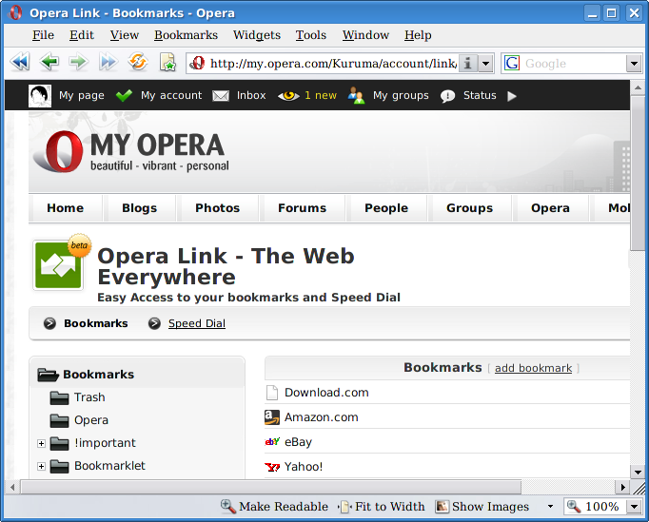Click the Status speech bubble icon
The width and height of the screenshot is (649, 522).
click(x=447, y=96)
